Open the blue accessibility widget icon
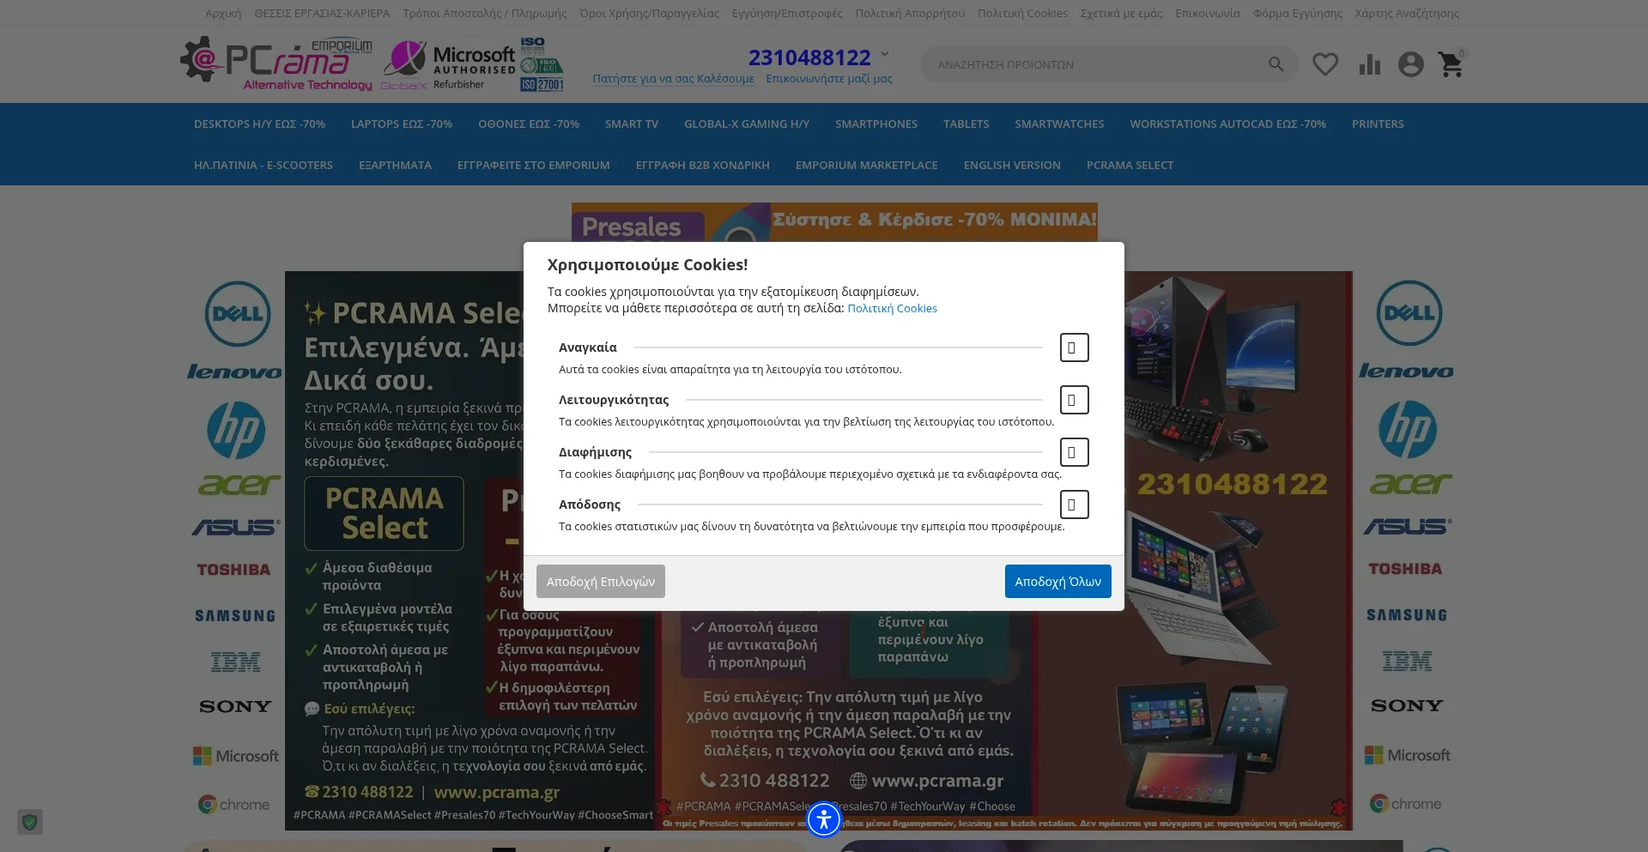This screenshot has height=852, width=1648. coord(824,819)
